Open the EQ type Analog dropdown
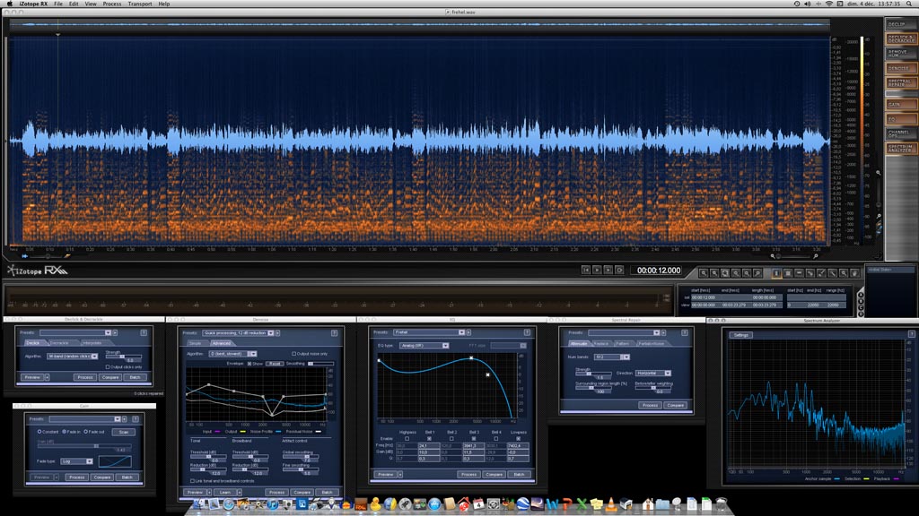Viewport: 919px width, 516px height. coord(424,346)
